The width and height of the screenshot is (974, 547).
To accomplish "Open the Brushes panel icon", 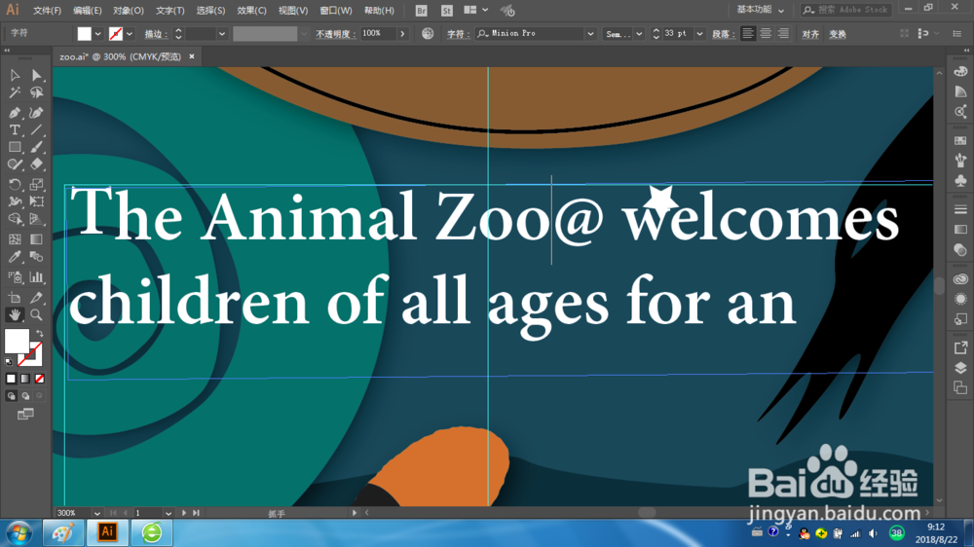I will click(x=960, y=161).
